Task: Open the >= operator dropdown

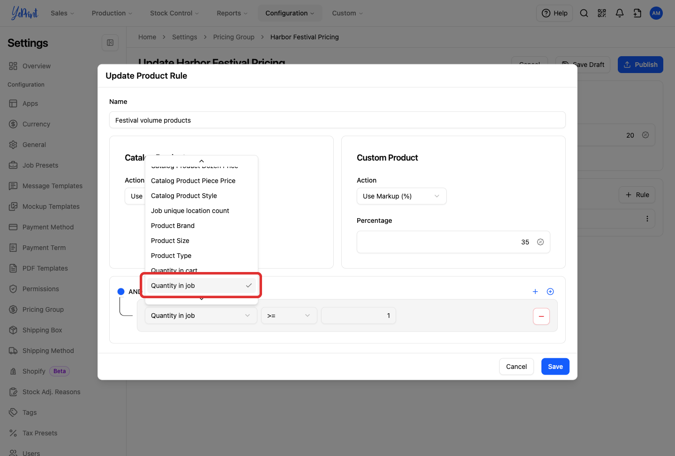Action: (289, 316)
